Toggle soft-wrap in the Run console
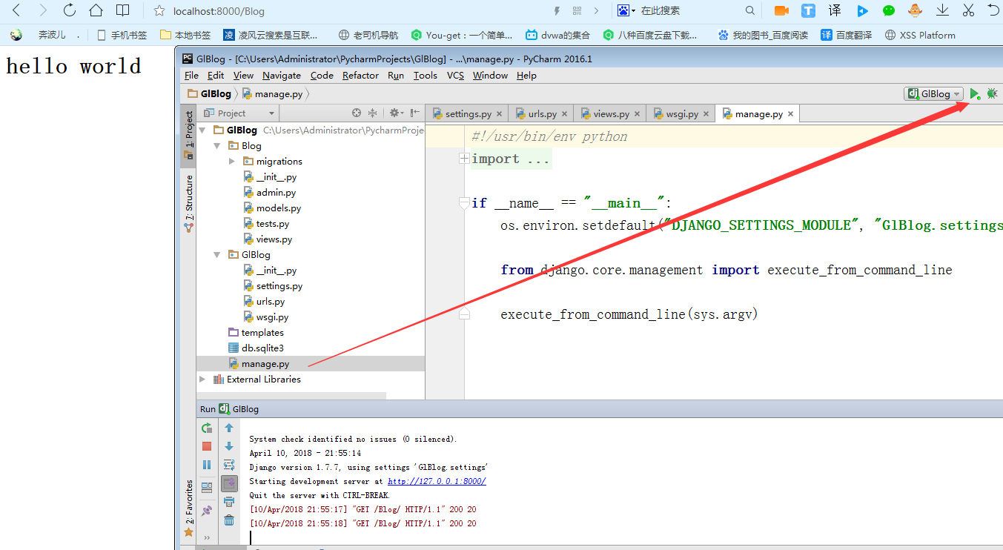Screen dimensions: 1003x550 click(x=229, y=465)
